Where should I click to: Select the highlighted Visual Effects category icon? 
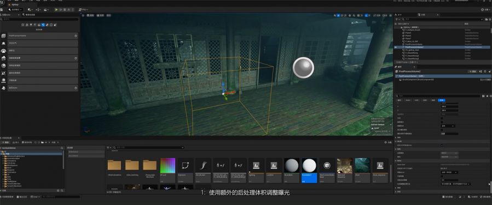43,25
